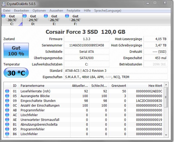Click the Schlecht... column header

(x=99, y=86)
